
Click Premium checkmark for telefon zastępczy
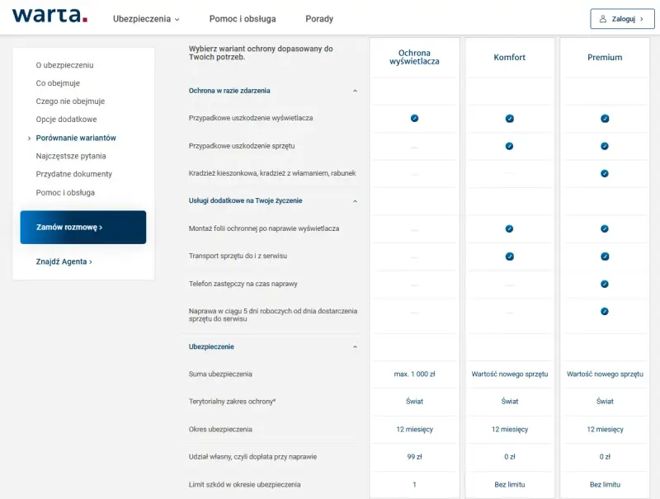click(605, 284)
